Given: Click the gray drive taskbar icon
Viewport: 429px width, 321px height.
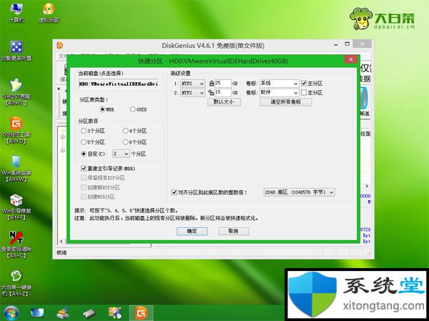Looking at the screenshot, I should [x=89, y=314].
